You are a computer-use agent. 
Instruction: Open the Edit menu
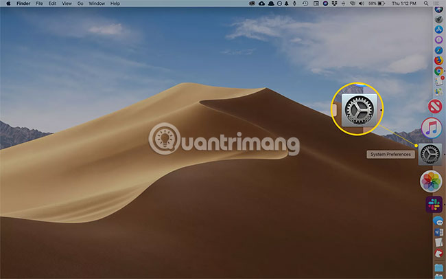(52, 3)
